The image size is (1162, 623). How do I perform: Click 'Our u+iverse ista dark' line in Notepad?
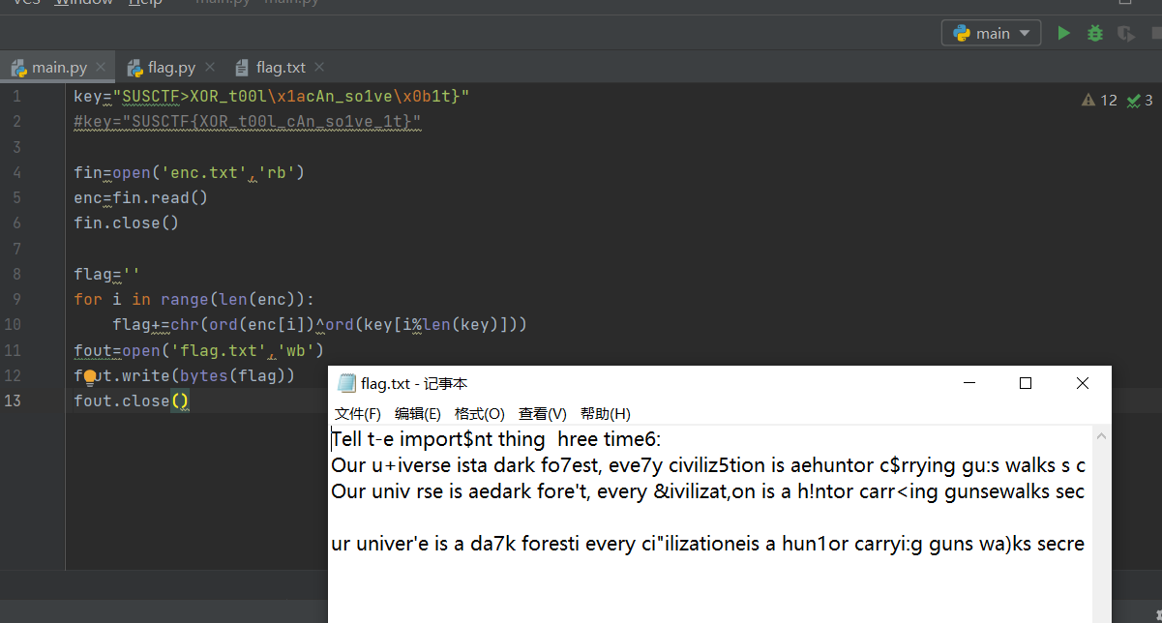click(708, 465)
